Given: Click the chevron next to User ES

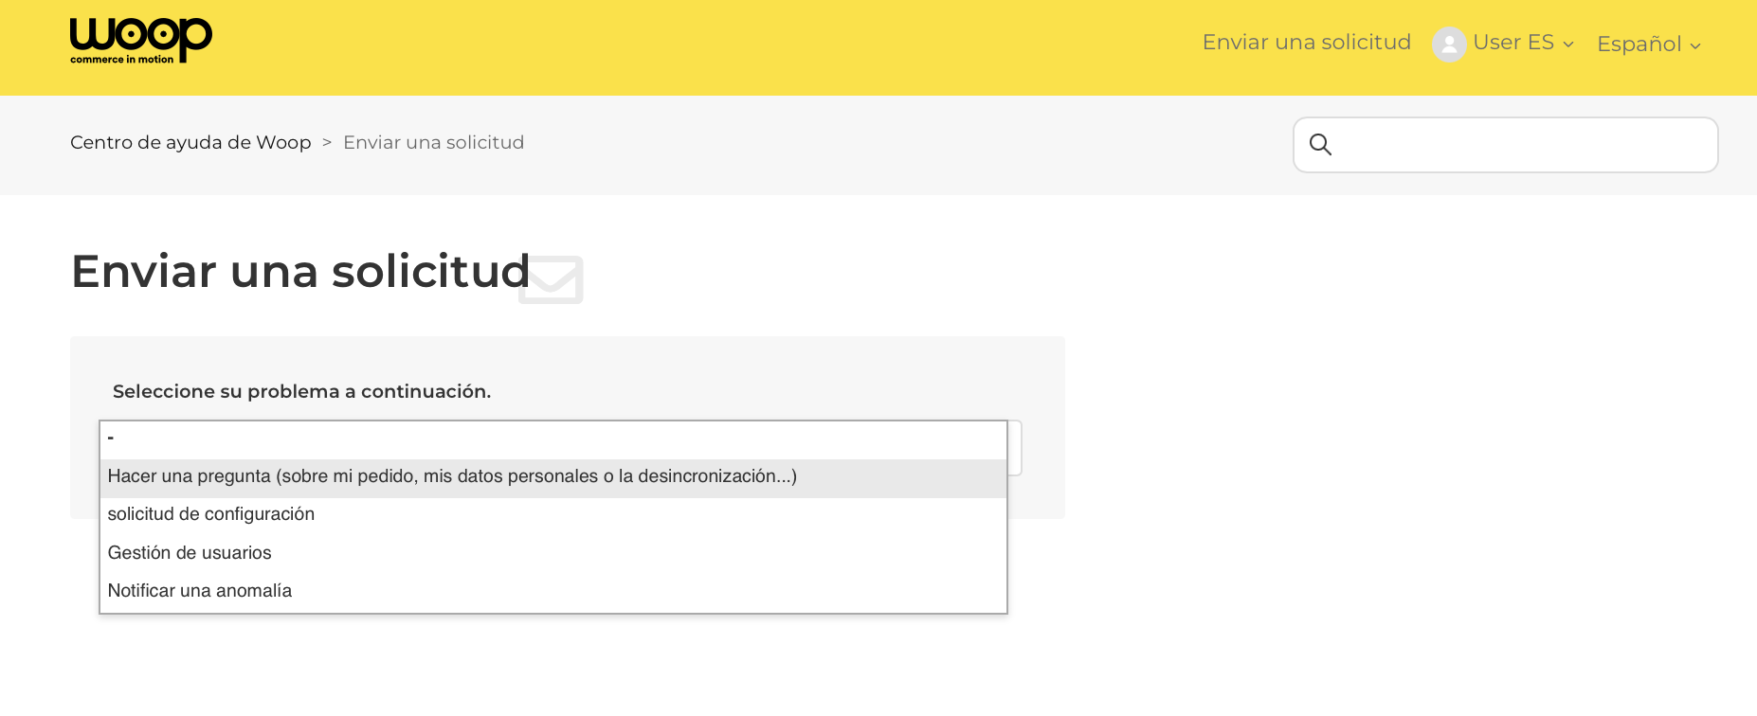Looking at the screenshot, I should pyautogui.click(x=1568, y=45).
